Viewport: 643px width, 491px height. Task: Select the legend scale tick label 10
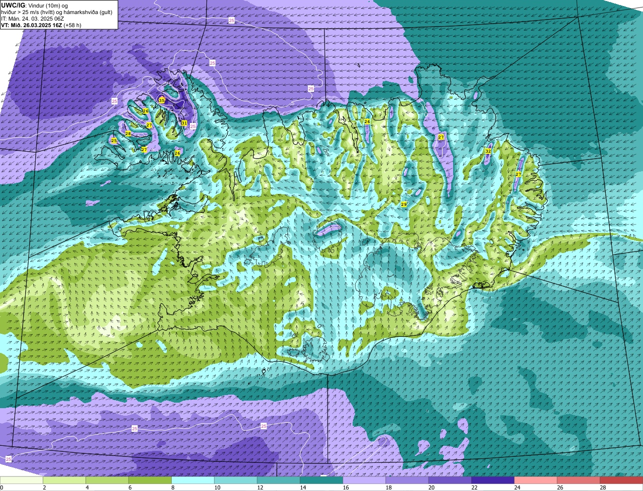pos(217,487)
